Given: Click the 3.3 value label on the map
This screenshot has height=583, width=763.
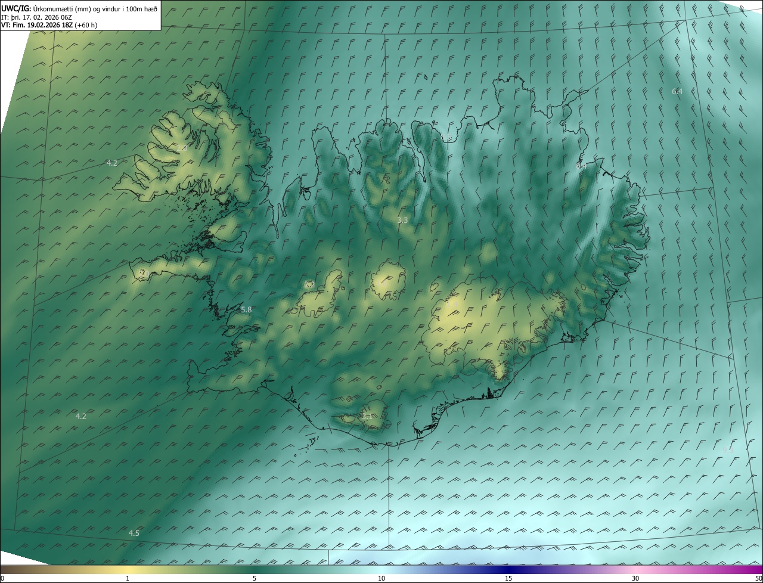Looking at the screenshot, I should tap(402, 220).
